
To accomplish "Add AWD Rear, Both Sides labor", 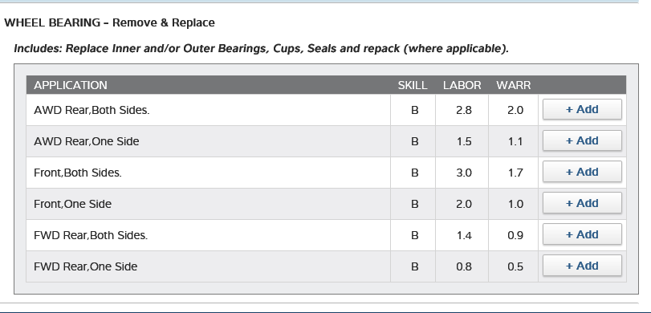I will point(582,109).
